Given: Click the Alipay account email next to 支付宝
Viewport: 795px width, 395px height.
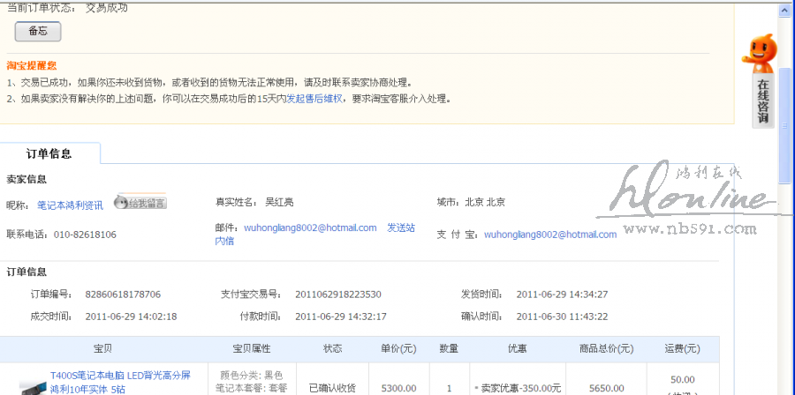Looking at the screenshot, I should click(550, 235).
